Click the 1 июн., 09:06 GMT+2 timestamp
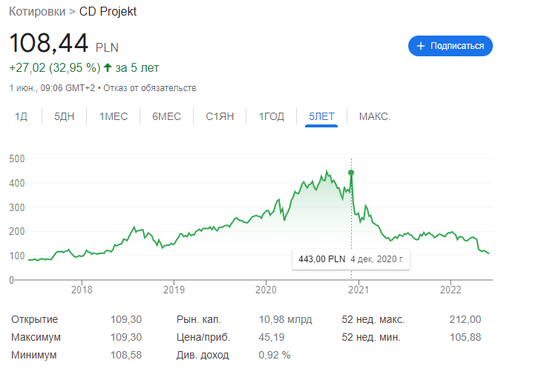 [x=52, y=88]
